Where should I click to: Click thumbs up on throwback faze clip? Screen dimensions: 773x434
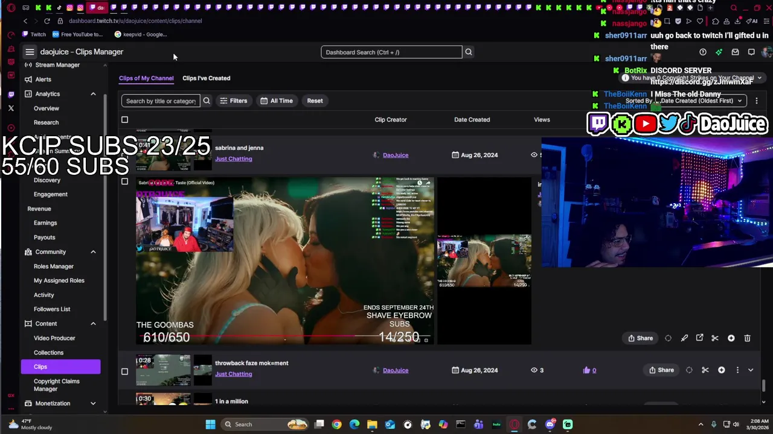pyautogui.click(x=586, y=370)
